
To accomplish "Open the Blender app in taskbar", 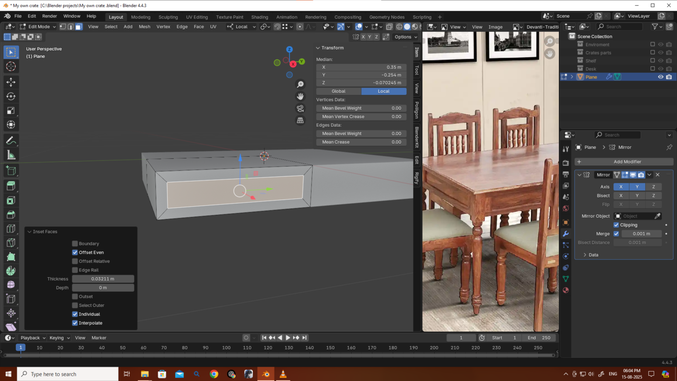I will 266,374.
